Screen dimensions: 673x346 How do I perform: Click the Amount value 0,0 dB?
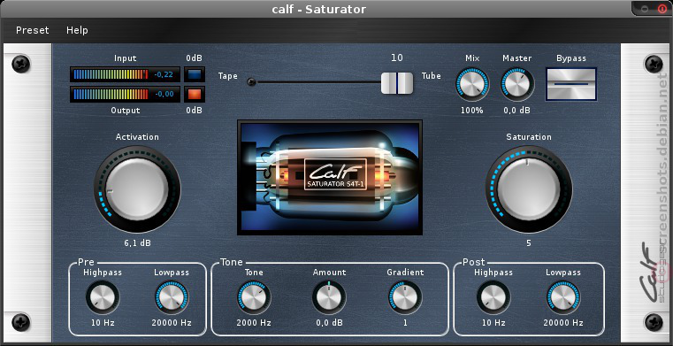tap(329, 322)
